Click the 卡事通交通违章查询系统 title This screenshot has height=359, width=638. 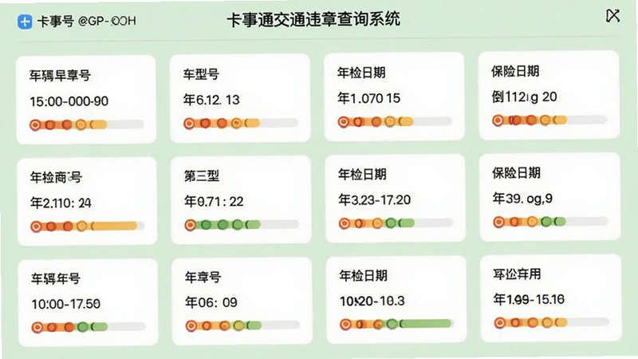(x=313, y=19)
